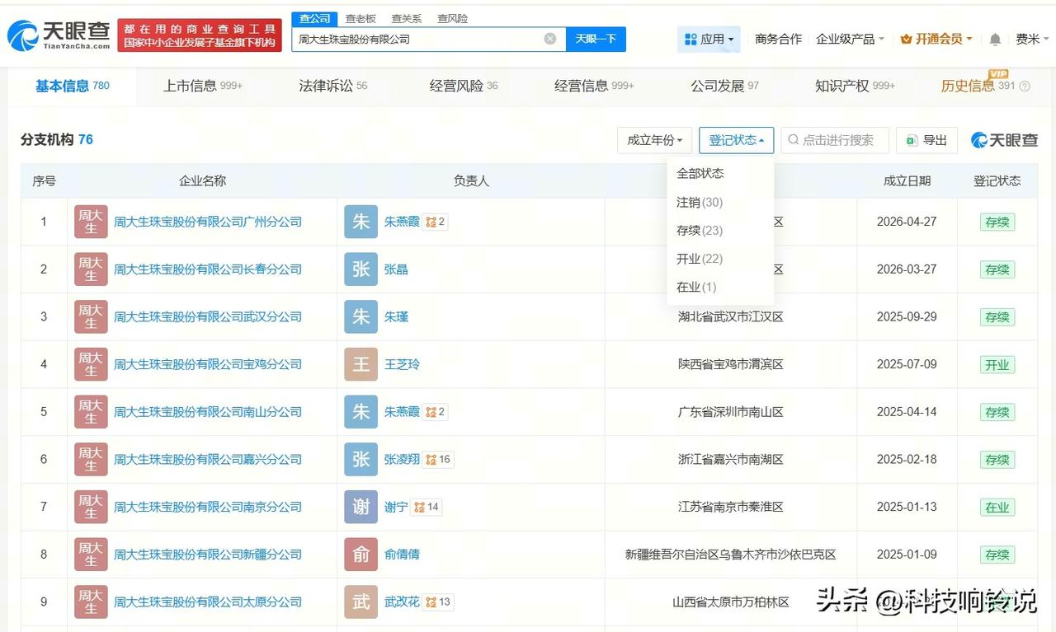Open relation badge 16 beside 张凌翔
This screenshot has width=1056, height=632.
tap(438, 459)
